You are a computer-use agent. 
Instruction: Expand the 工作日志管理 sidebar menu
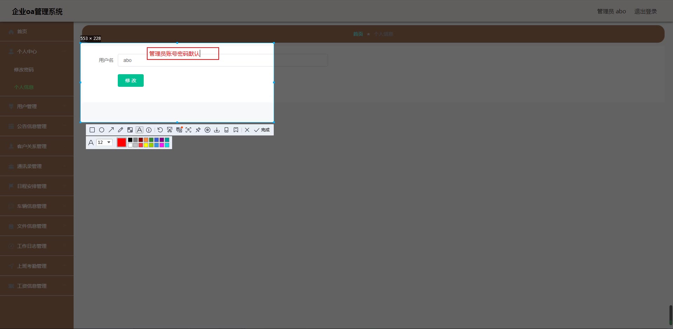click(37, 246)
